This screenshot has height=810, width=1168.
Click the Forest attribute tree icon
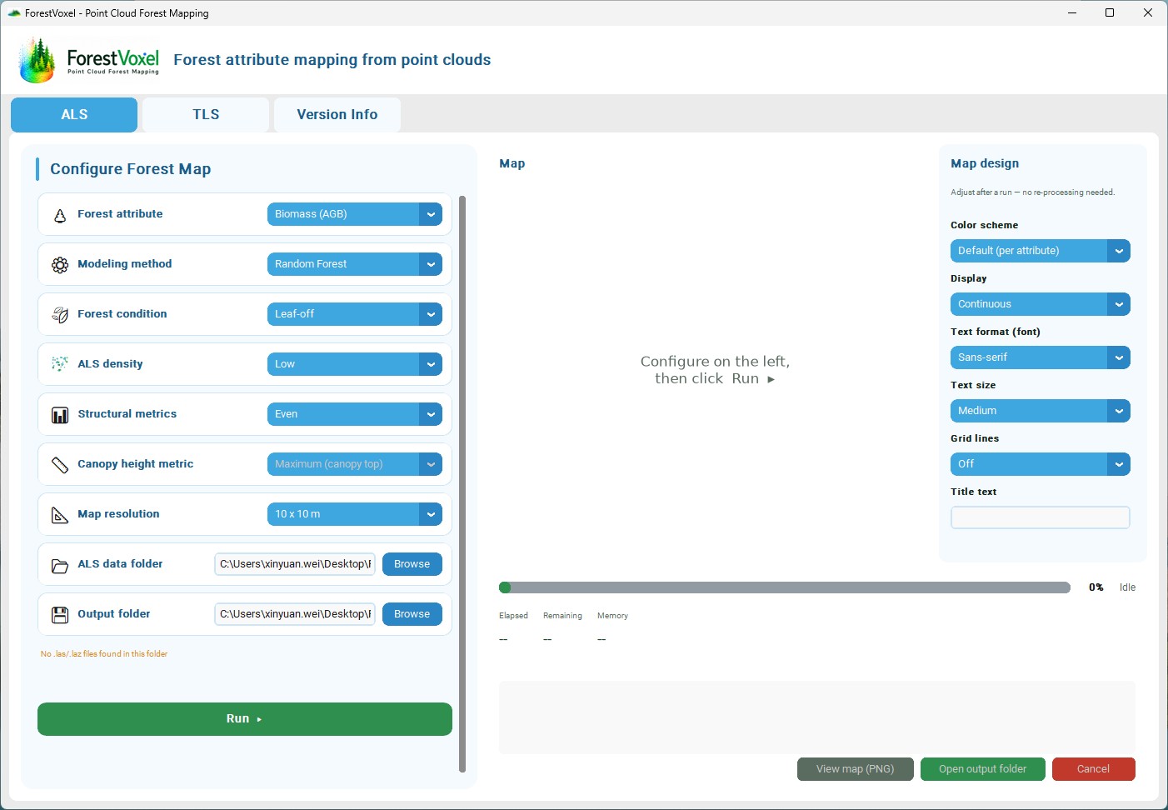(x=60, y=215)
